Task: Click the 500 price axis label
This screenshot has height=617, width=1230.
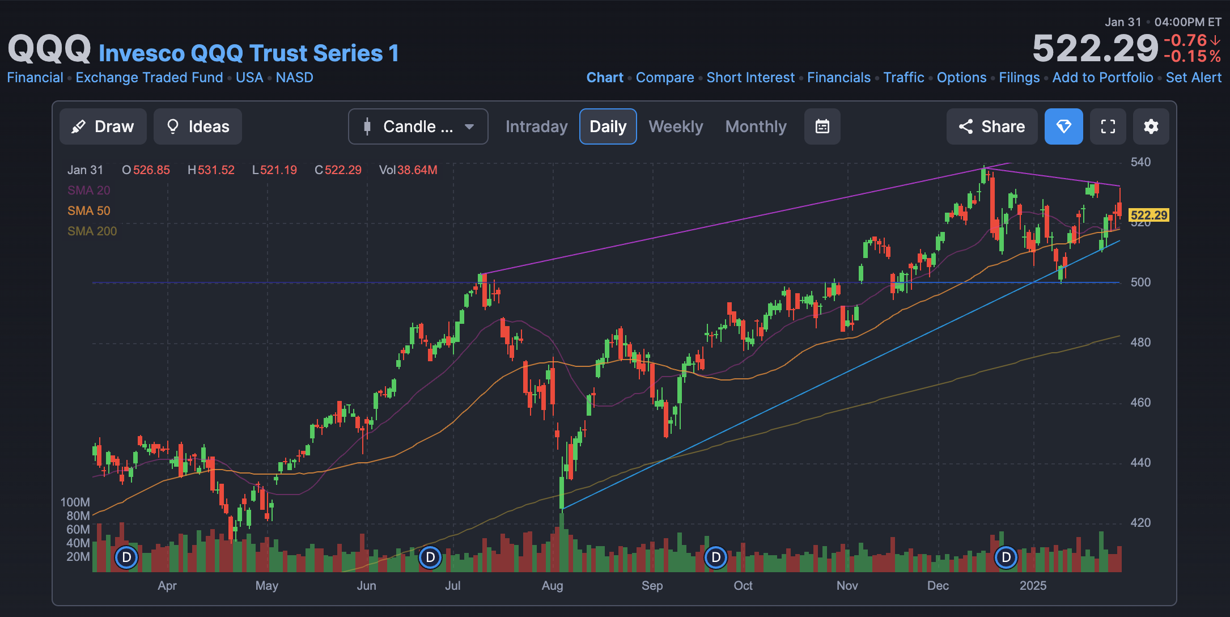Action: 1140,282
